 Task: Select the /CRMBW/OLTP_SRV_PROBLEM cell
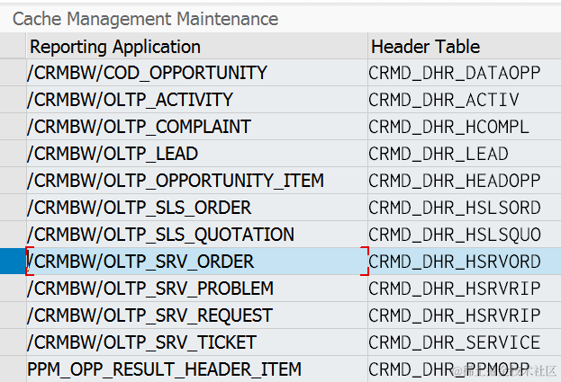(x=197, y=289)
